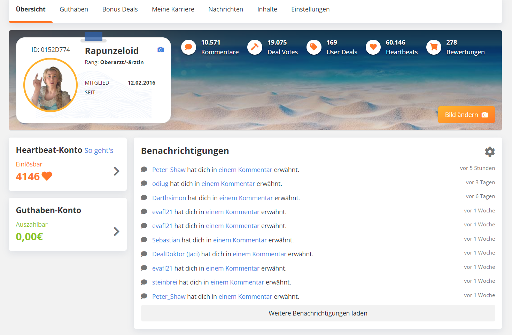Click the 12.02.2016 membership date

142,83
